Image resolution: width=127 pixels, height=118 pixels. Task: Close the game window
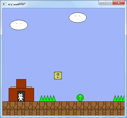119,3
